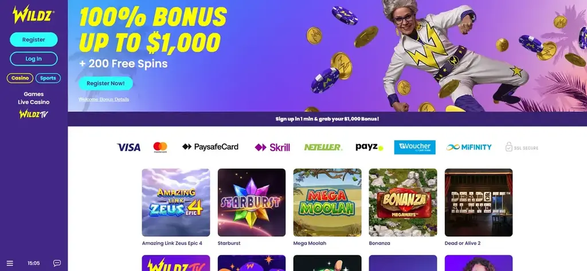Image resolution: width=587 pixels, height=271 pixels.
Task: Click the Wildz TV logo in the sidebar
Action: [34, 114]
